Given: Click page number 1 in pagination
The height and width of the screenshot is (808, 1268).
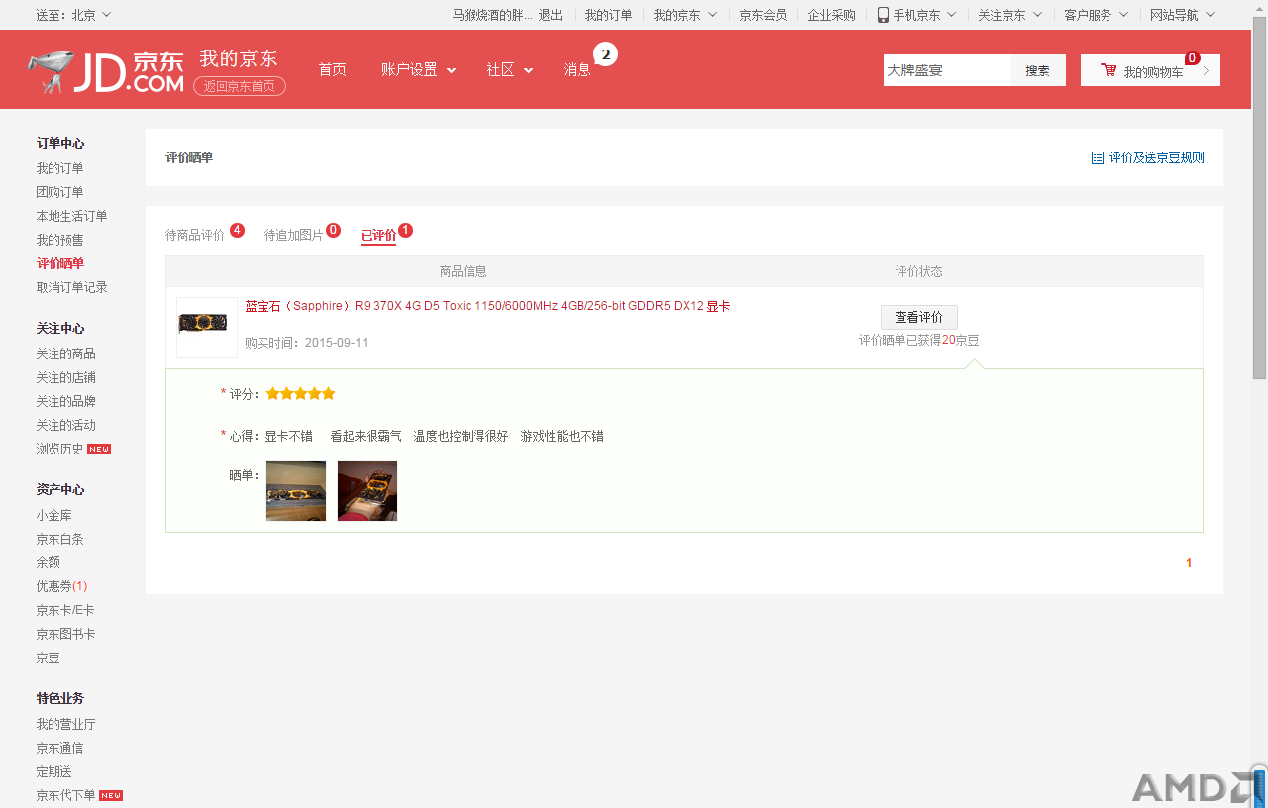Looking at the screenshot, I should tap(1189, 563).
